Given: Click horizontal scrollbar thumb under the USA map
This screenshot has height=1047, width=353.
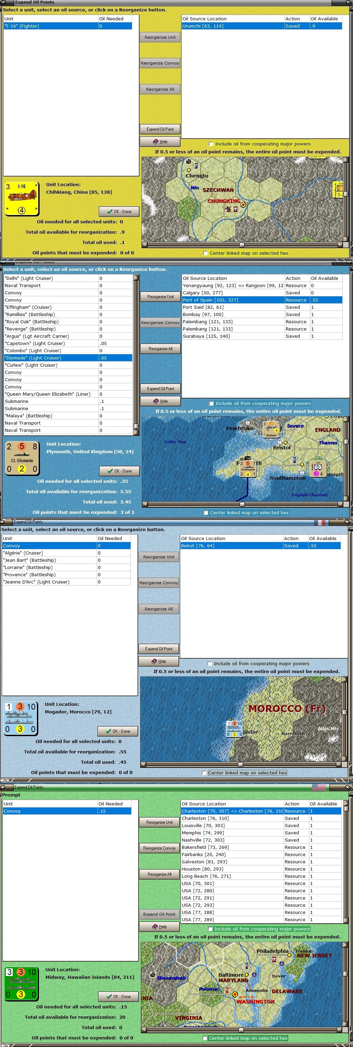Looking at the screenshot, I should pos(241,1029).
